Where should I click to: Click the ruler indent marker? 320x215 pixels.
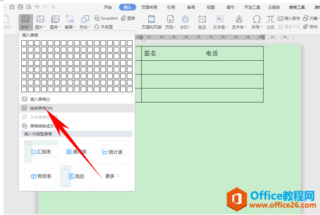[144, 38]
